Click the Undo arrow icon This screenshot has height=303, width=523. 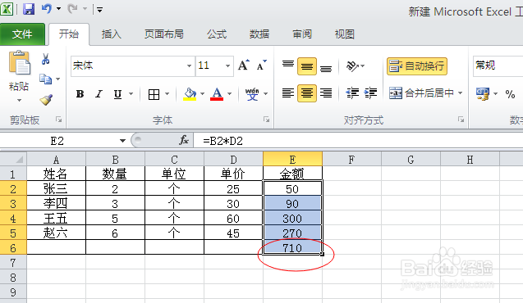tap(46, 9)
